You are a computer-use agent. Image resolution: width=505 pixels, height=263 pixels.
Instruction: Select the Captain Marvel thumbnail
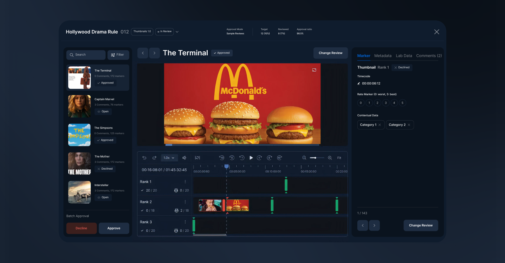click(x=79, y=107)
